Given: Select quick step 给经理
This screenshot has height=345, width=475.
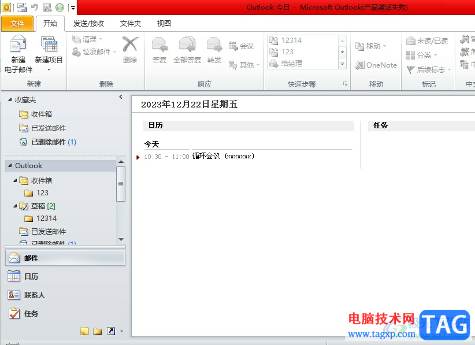Looking at the screenshot, I should tap(303, 64).
